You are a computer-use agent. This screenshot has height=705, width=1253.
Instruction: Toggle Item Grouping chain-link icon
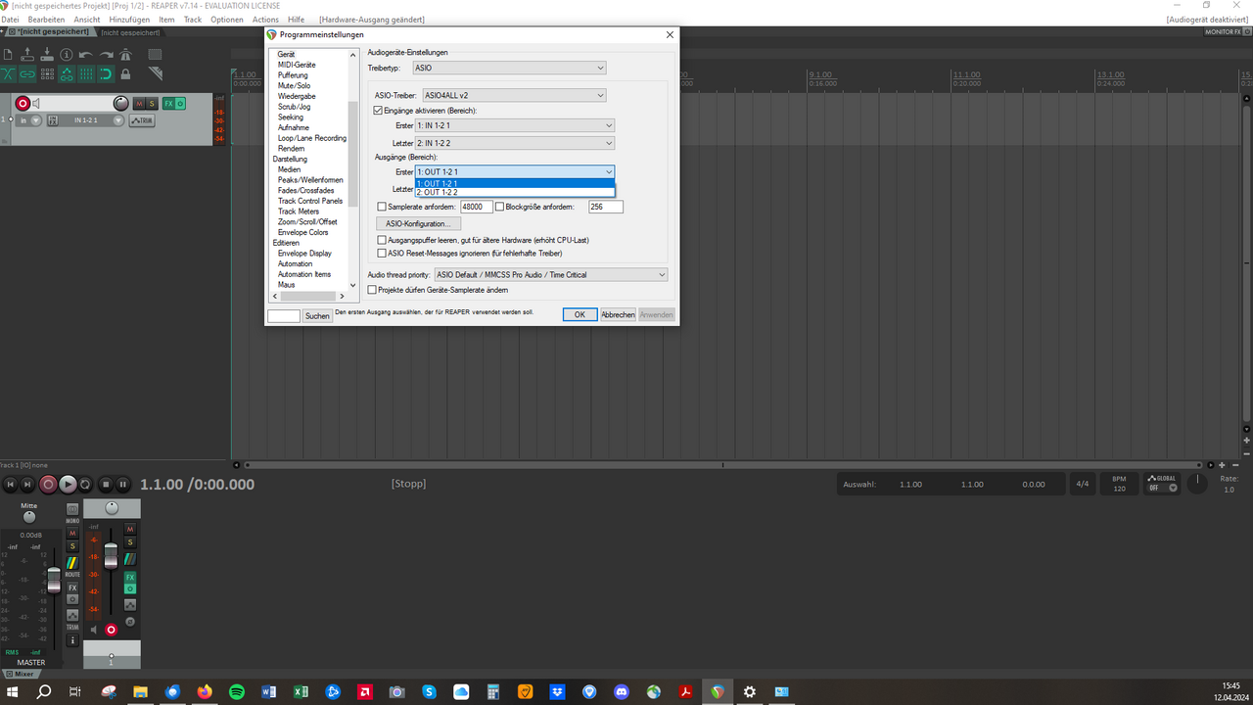click(x=27, y=73)
